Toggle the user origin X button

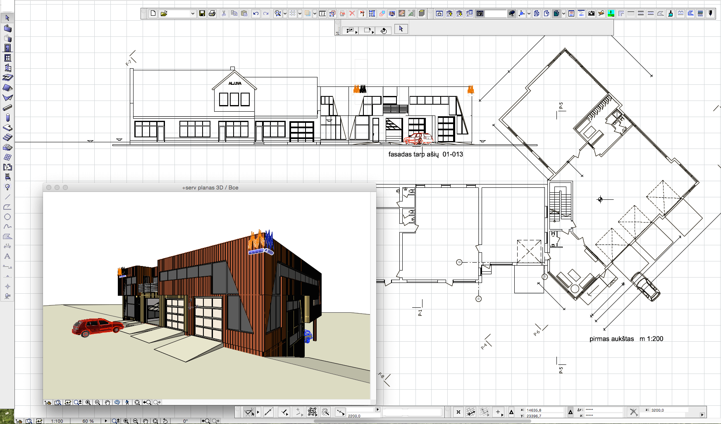pos(458,412)
